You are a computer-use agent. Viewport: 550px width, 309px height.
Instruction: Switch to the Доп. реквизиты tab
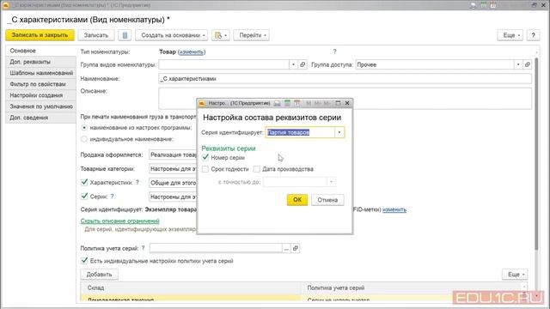pos(40,62)
